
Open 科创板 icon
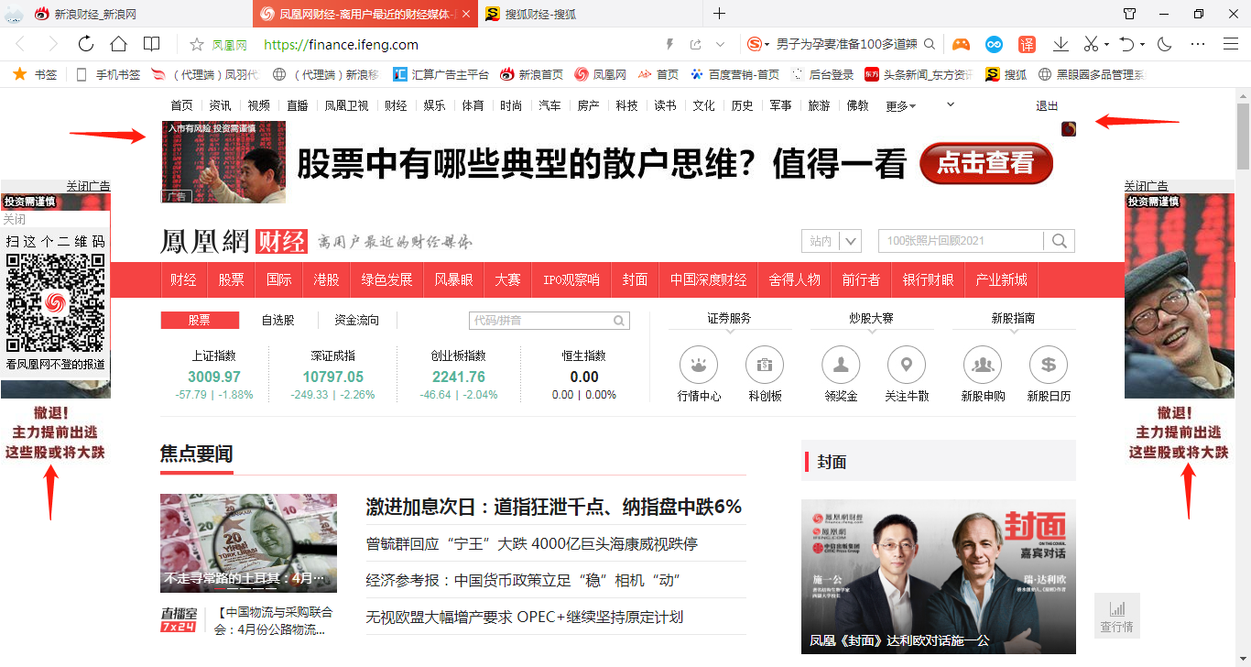coord(766,366)
